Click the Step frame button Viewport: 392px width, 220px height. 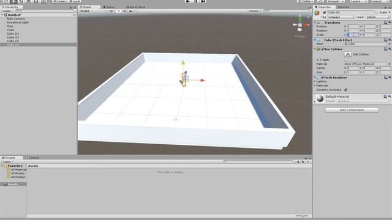pos(203,1)
